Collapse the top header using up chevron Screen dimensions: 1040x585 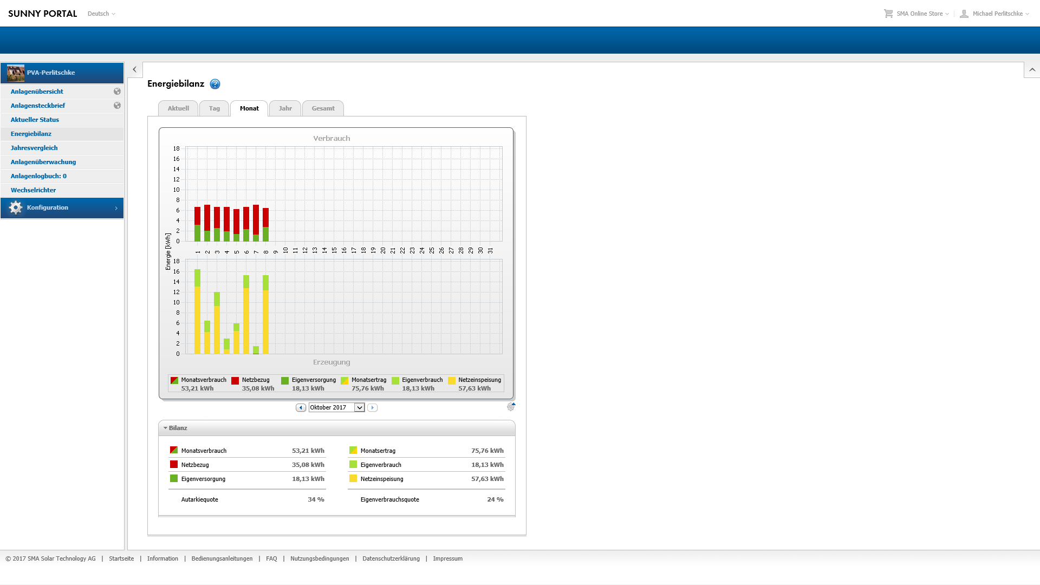1032,69
